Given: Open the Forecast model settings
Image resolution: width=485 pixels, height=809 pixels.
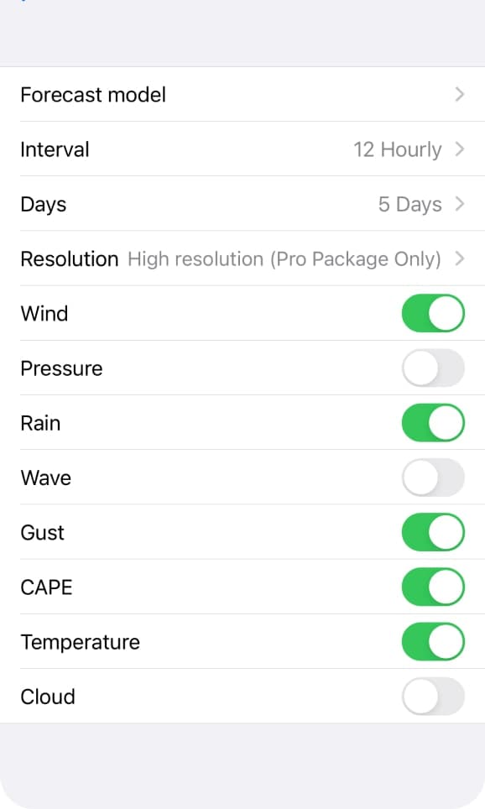Looking at the screenshot, I should (92, 95).
